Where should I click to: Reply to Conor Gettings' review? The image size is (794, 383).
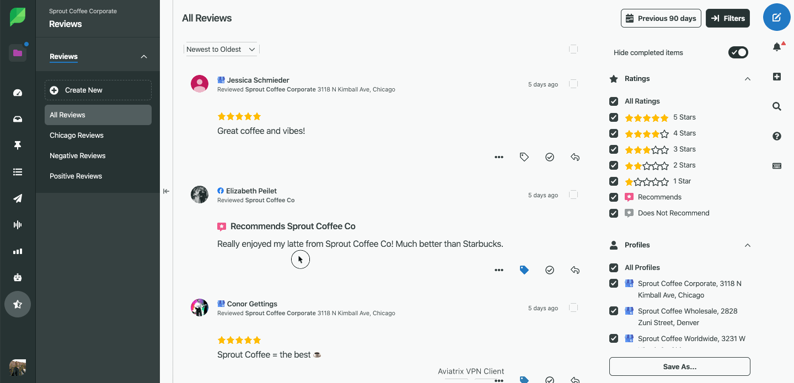click(x=575, y=380)
